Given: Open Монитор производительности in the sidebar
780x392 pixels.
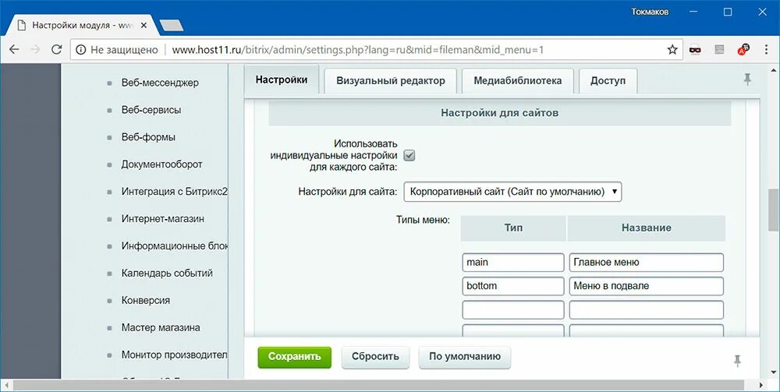Looking at the screenshot, I should click(x=174, y=355).
